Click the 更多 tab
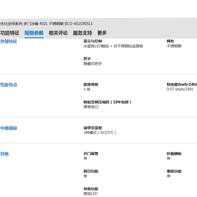 (102, 33)
